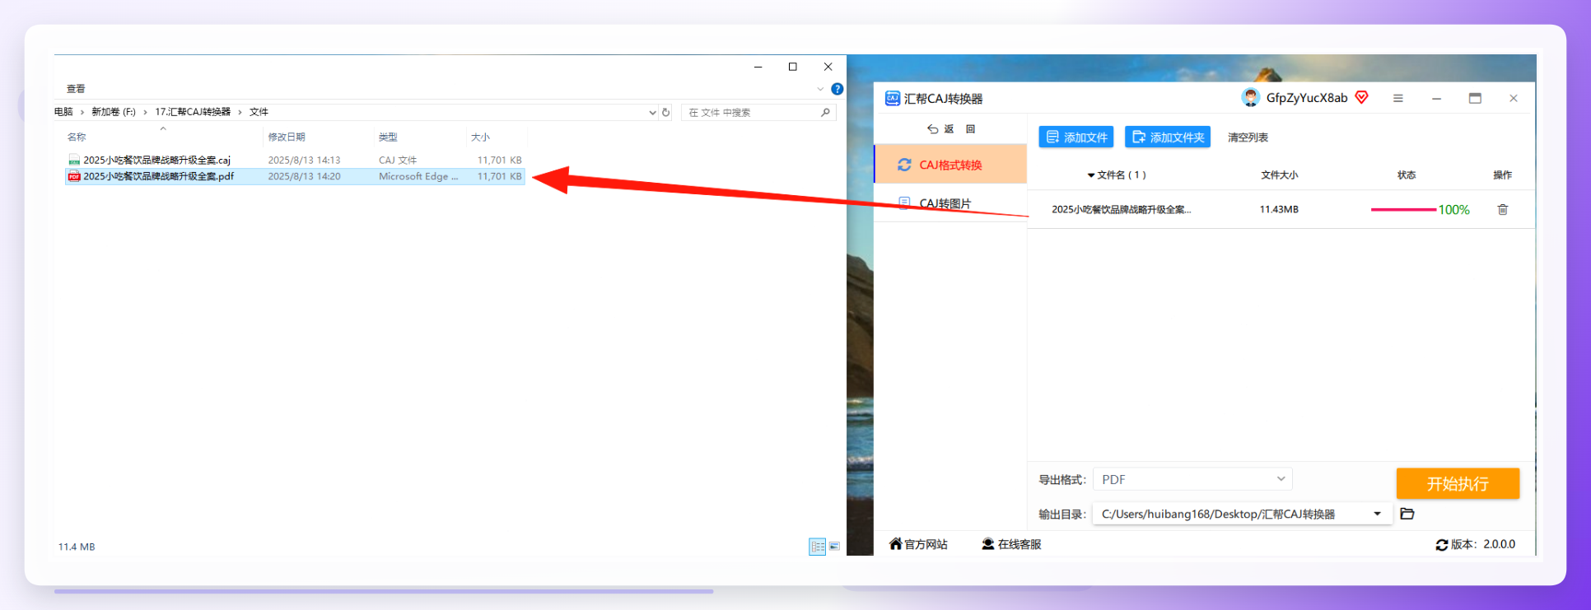Viewport: 1591px width, 610px height.
Task: Click the 汇帮CAJ转换器 app logo icon
Action: tap(892, 99)
